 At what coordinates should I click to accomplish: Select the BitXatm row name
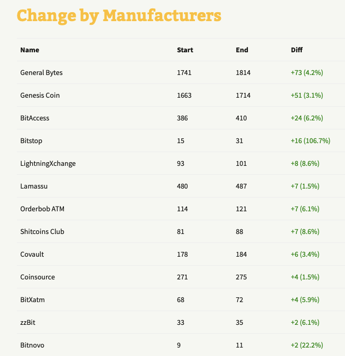(32, 300)
